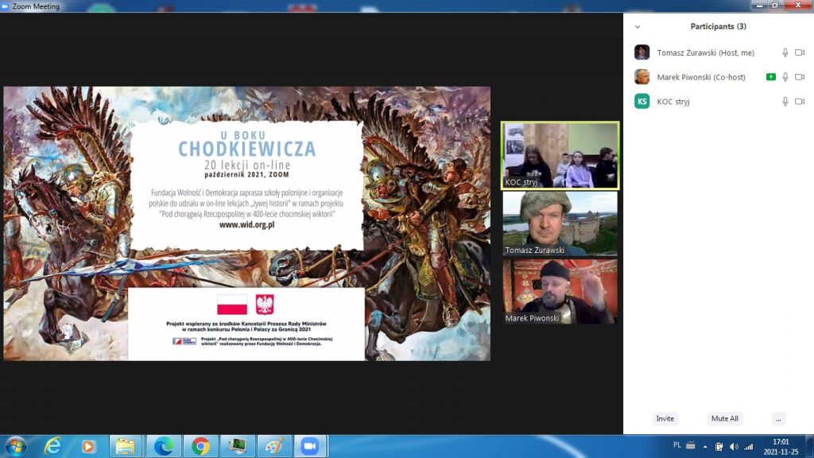
Task: Toggle Tomasz Żurawski's microphone in participants list
Action: pyautogui.click(x=785, y=52)
